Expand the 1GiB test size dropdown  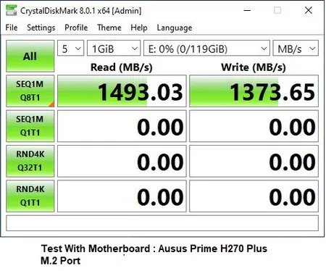pos(114,48)
